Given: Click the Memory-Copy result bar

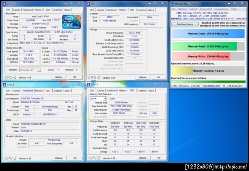Looking at the screenshot, I should [208, 34].
